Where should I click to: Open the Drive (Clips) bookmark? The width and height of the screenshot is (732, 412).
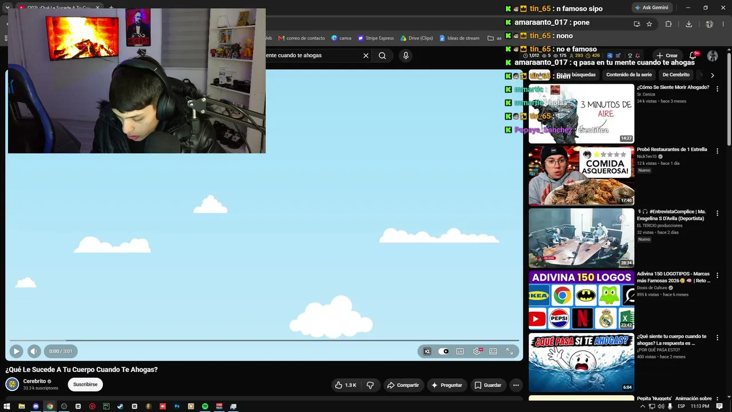pyautogui.click(x=416, y=38)
